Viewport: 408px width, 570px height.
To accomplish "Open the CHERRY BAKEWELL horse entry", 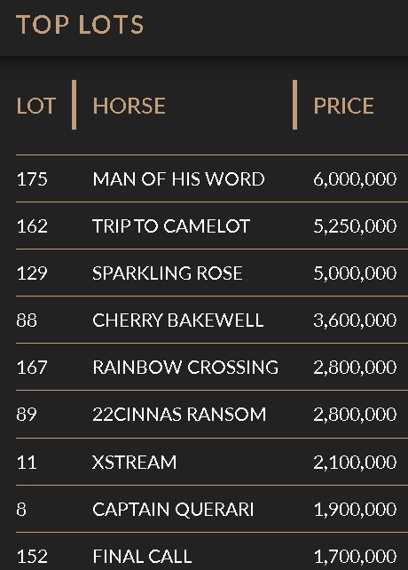I will point(178,321).
